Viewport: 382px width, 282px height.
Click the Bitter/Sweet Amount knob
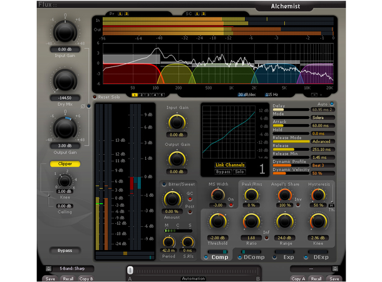[x=172, y=199]
